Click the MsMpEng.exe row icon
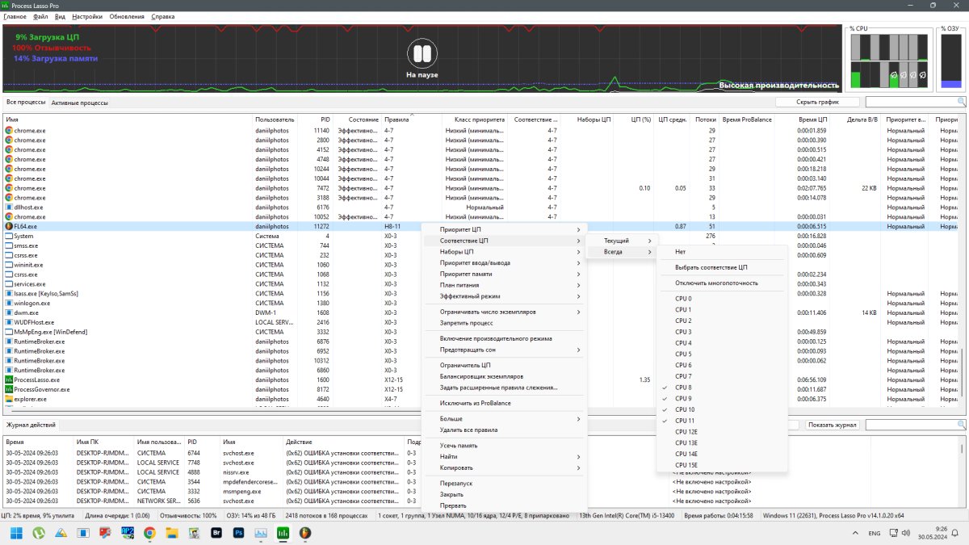The height and width of the screenshot is (545, 969). 9,332
